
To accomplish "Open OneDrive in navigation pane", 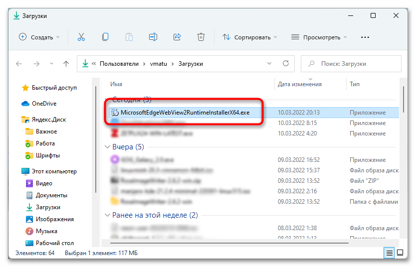I will coord(44,104).
